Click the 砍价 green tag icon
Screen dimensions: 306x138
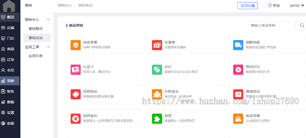point(157,70)
